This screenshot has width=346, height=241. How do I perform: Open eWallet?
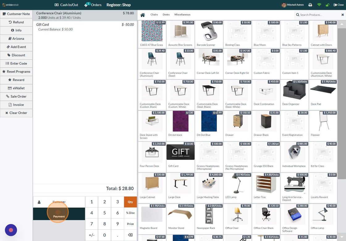coord(16,88)
